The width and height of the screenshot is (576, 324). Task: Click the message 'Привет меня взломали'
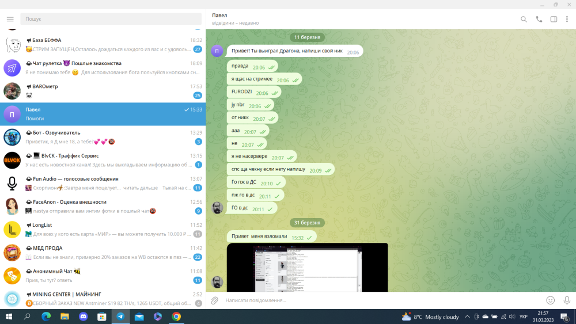click(x=271, y=237)
